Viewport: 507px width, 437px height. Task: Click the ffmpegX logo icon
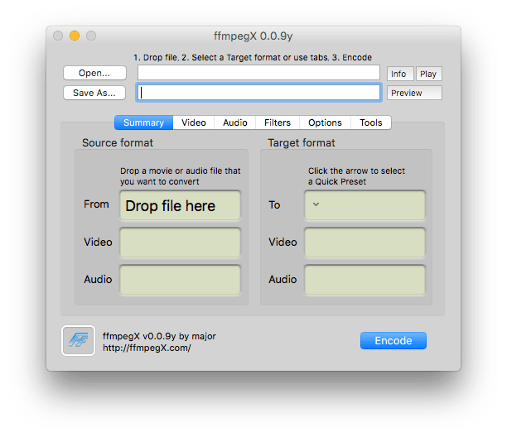pos(78,340)
